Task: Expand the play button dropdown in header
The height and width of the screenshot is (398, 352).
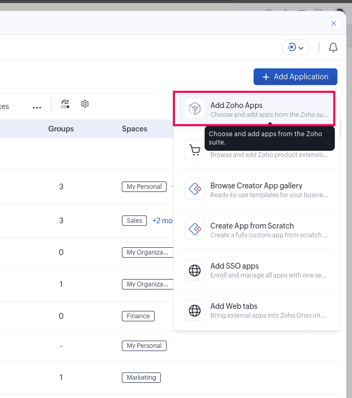Action: coord(295,47)
